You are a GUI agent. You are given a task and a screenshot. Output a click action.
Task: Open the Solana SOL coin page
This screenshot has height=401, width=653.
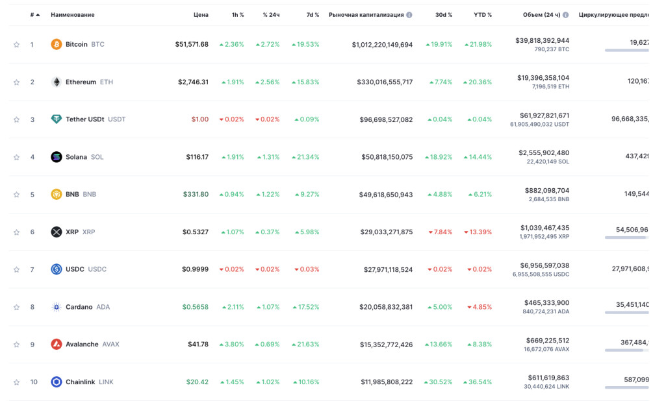(x=84, y=157)
